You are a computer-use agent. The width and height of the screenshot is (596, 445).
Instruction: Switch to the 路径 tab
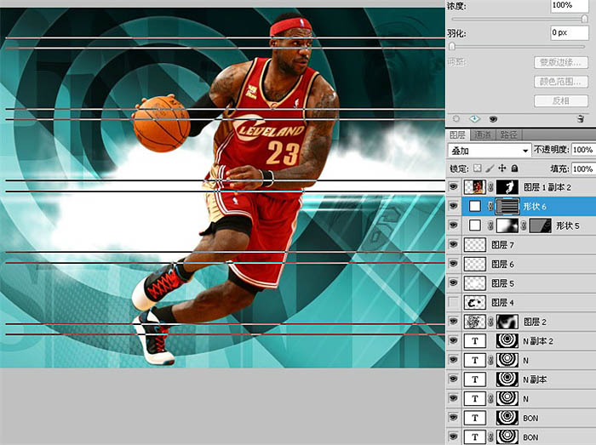click(x=508, y=134)
